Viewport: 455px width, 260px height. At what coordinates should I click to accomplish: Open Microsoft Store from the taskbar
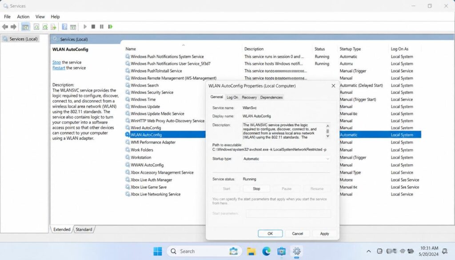tap(281, 251)
